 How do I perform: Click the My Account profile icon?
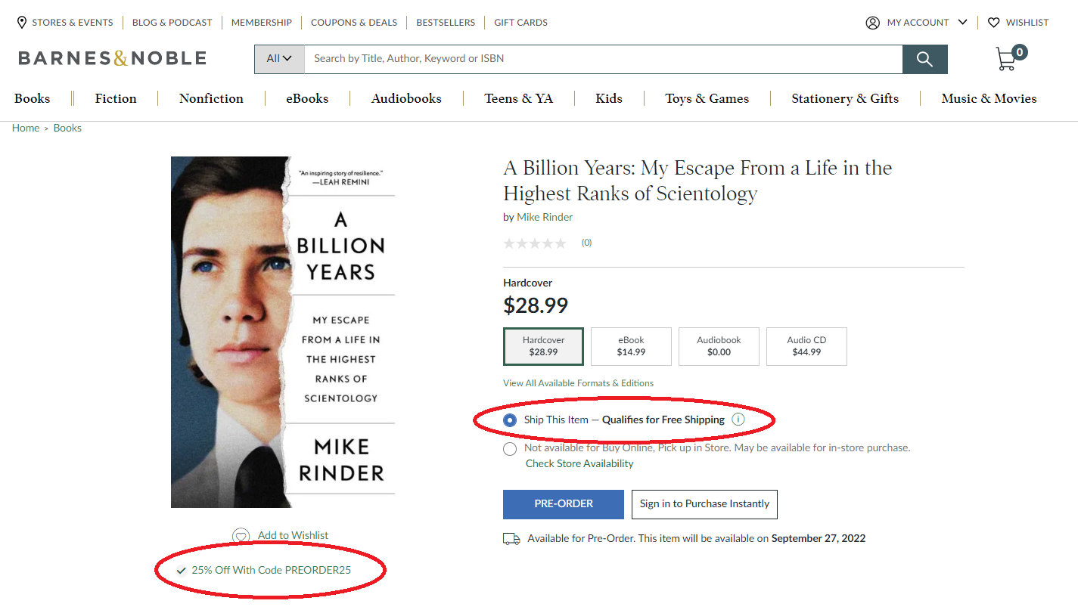872,23
